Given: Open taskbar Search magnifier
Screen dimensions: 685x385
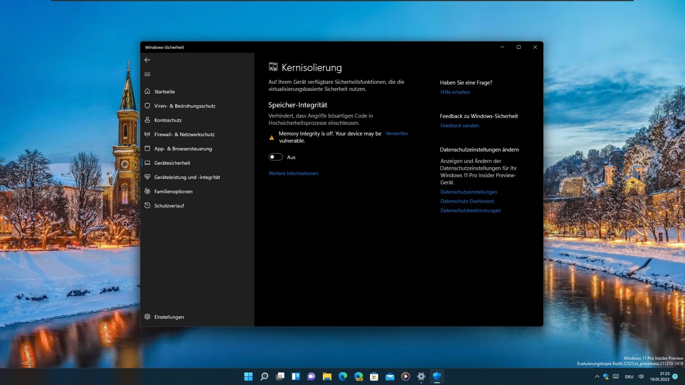Looking at the screenshot, I should tap(264, 376).
